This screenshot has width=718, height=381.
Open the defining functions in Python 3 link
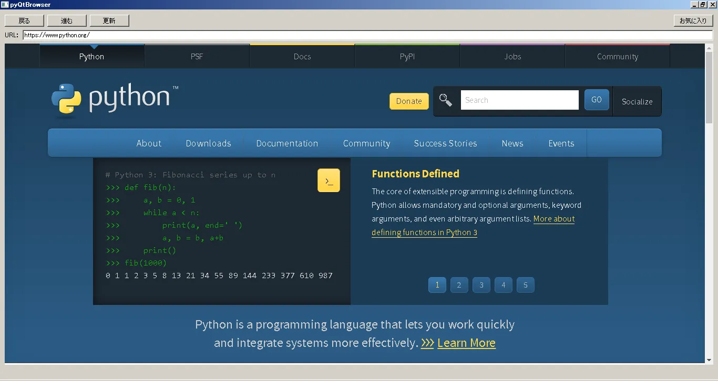pos(424,232)
